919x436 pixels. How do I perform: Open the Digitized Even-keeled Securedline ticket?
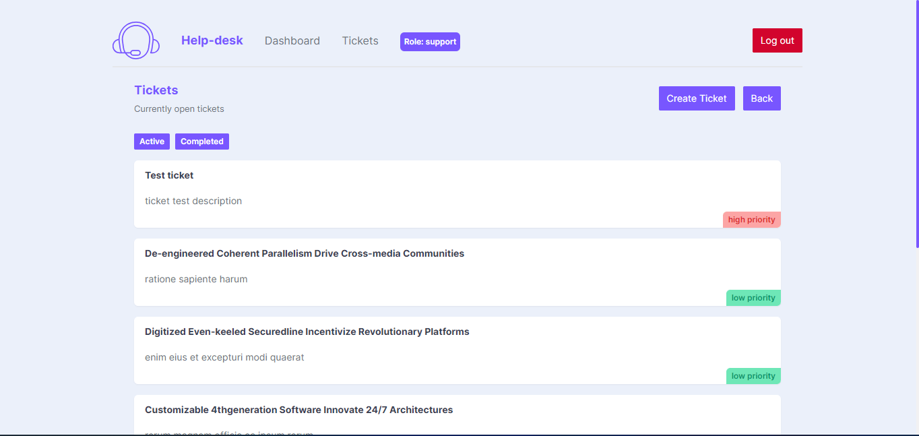[307, 332]
